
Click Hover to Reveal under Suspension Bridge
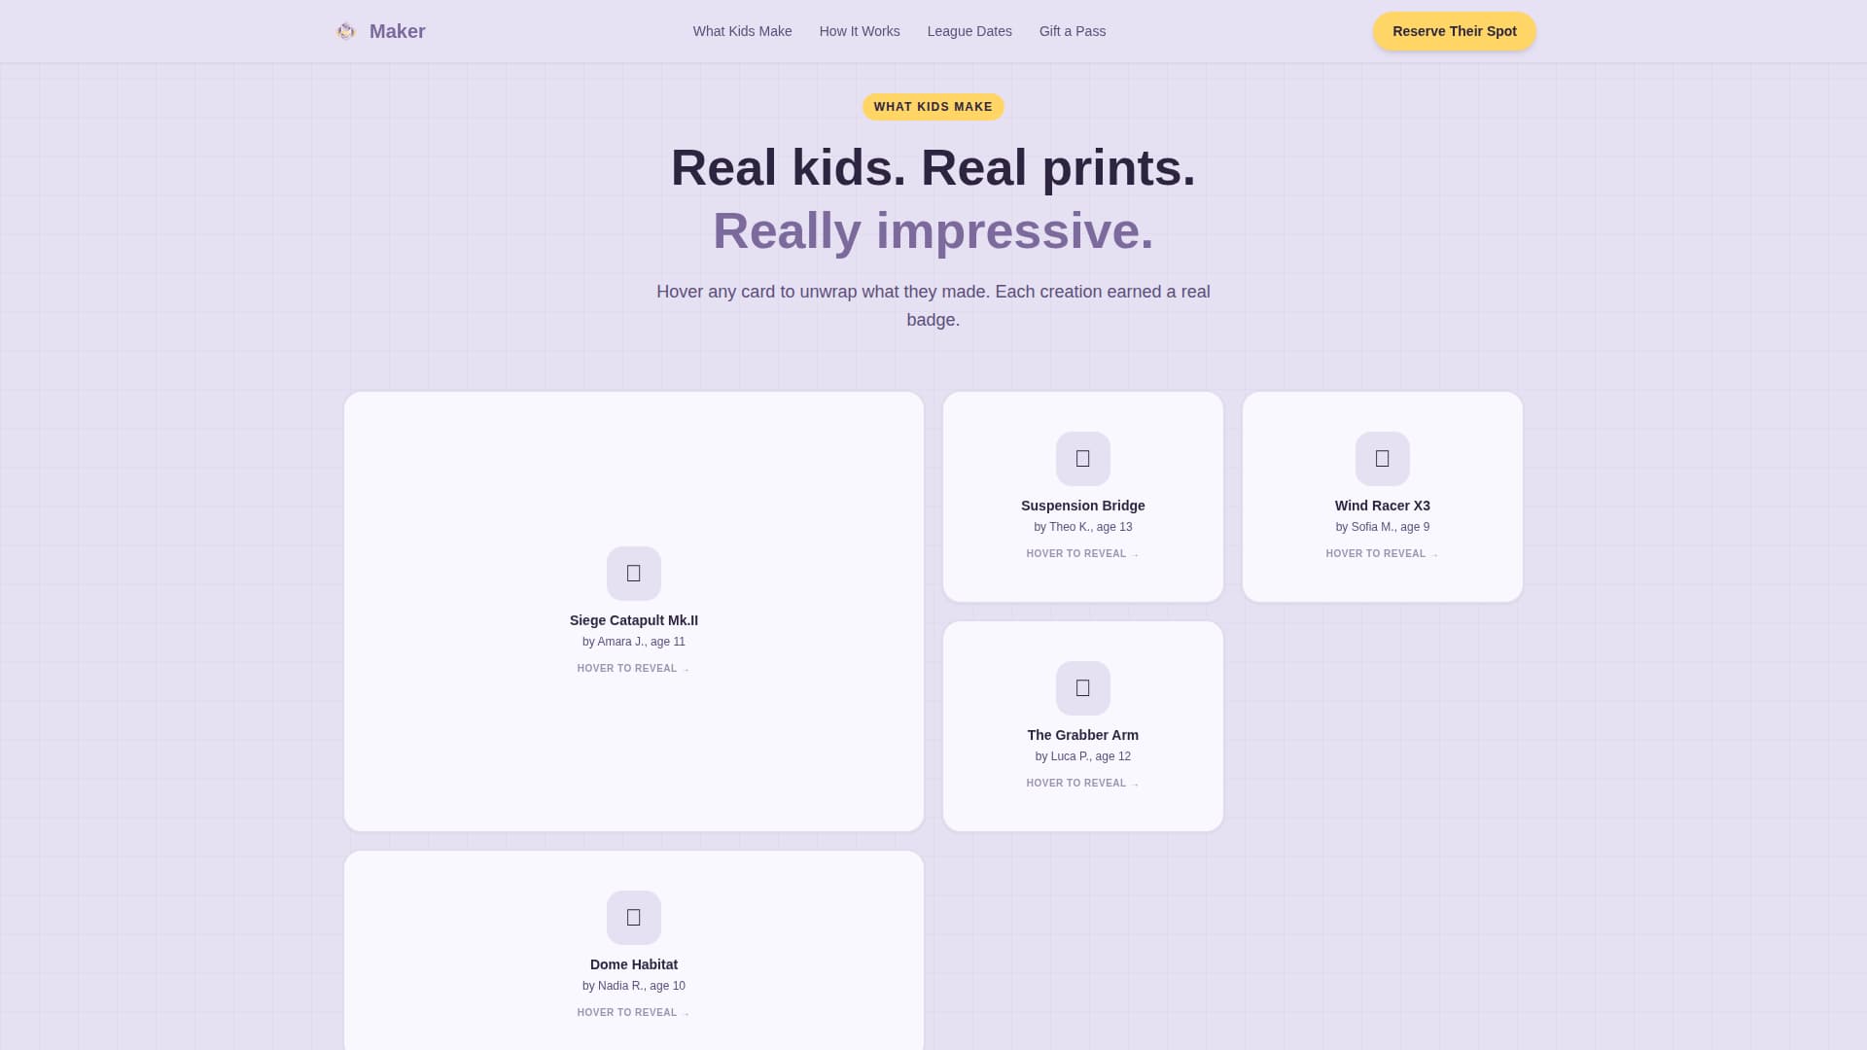1083,554
